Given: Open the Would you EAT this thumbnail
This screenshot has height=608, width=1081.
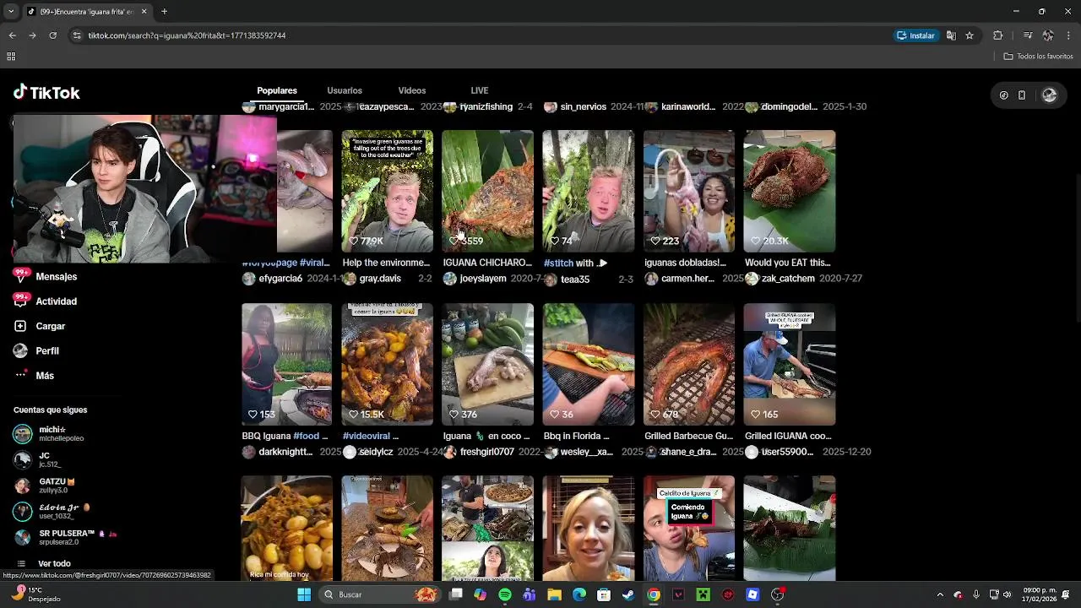Looking at the screenshot, I should (789, 191).
